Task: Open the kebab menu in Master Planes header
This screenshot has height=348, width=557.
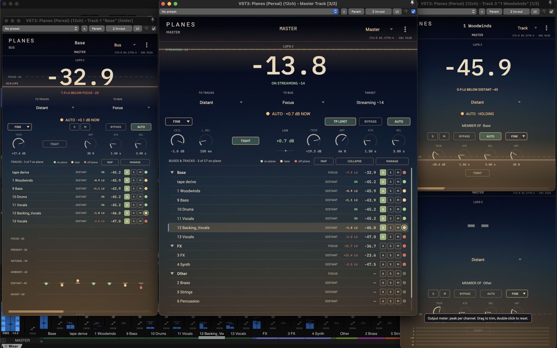Action: (405, 29)
